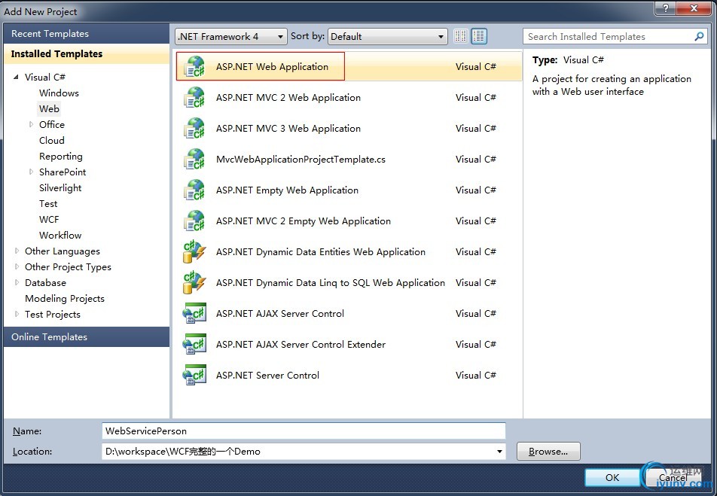Viewport: 717px width, 496px height.
Task: Click the ASP.NET Web Application template icon
Action: pos(194,67)
